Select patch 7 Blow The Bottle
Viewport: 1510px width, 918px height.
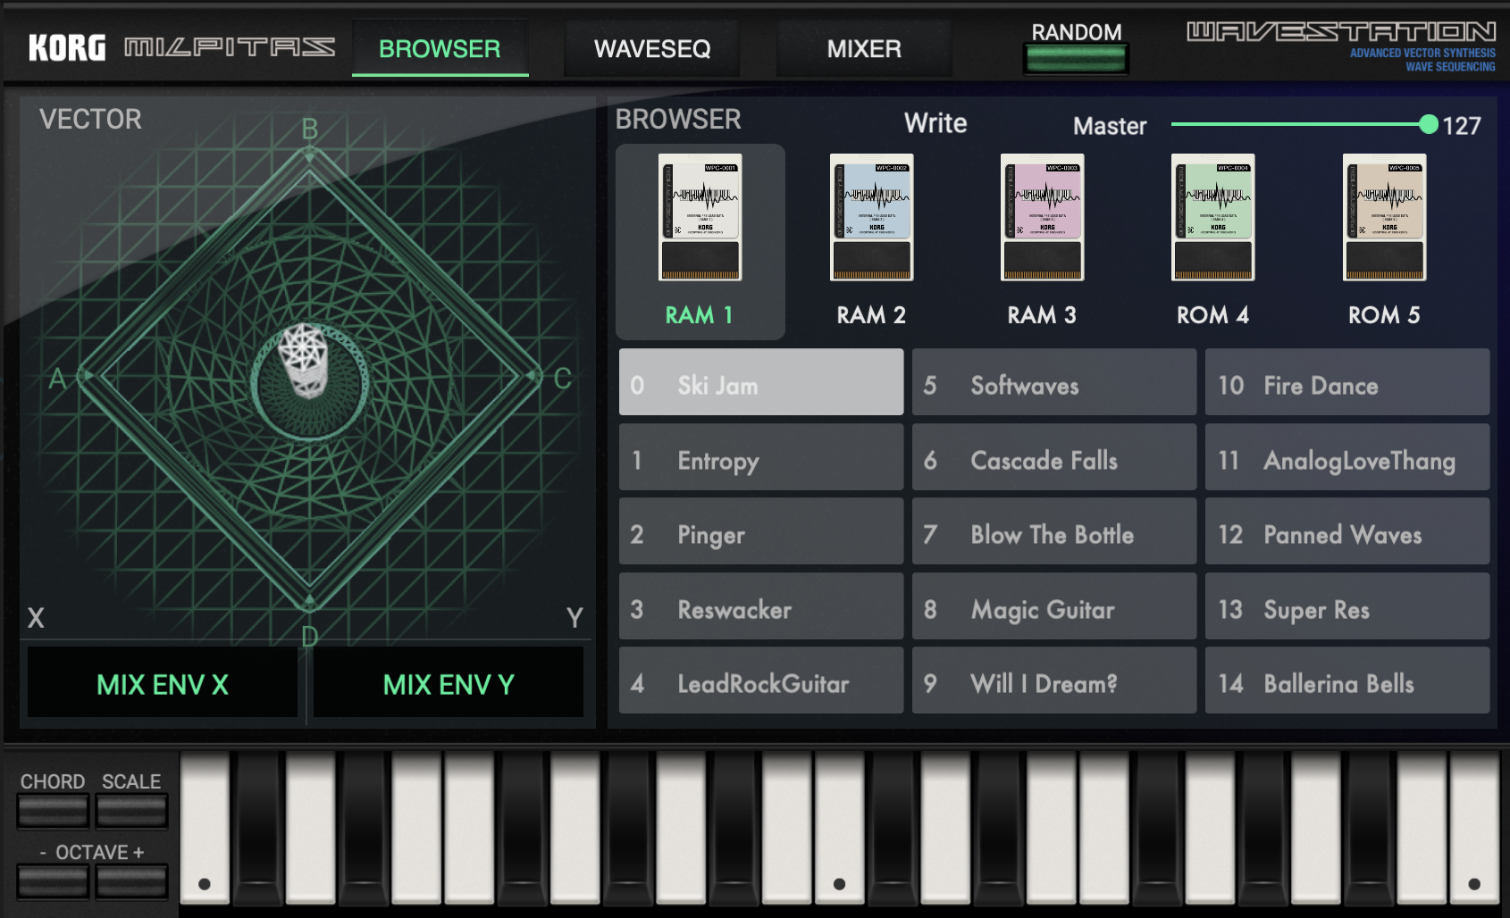tap(1054, 531)
